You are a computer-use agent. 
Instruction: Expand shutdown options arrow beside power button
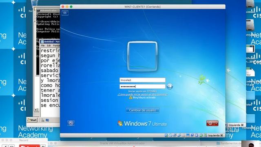coord(216,123)
